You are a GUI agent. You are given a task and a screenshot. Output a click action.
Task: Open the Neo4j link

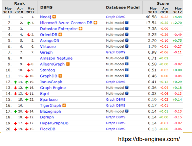(x=46, y=17)
